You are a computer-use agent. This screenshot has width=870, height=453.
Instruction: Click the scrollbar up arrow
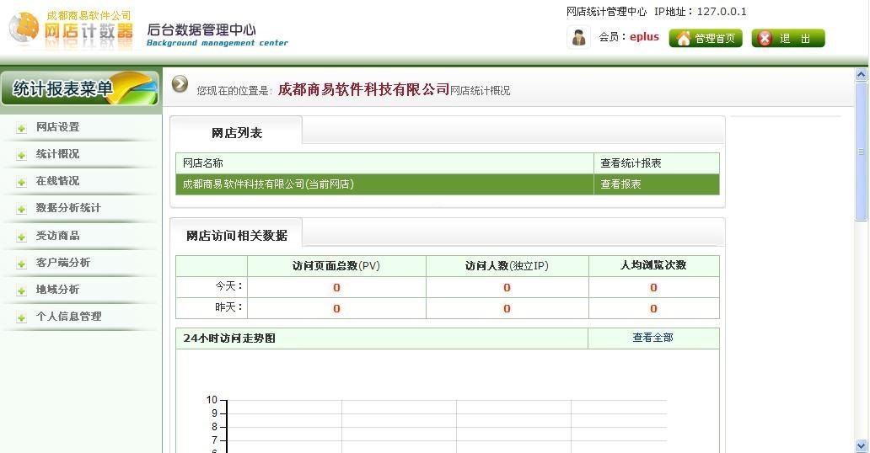(861, 74)
